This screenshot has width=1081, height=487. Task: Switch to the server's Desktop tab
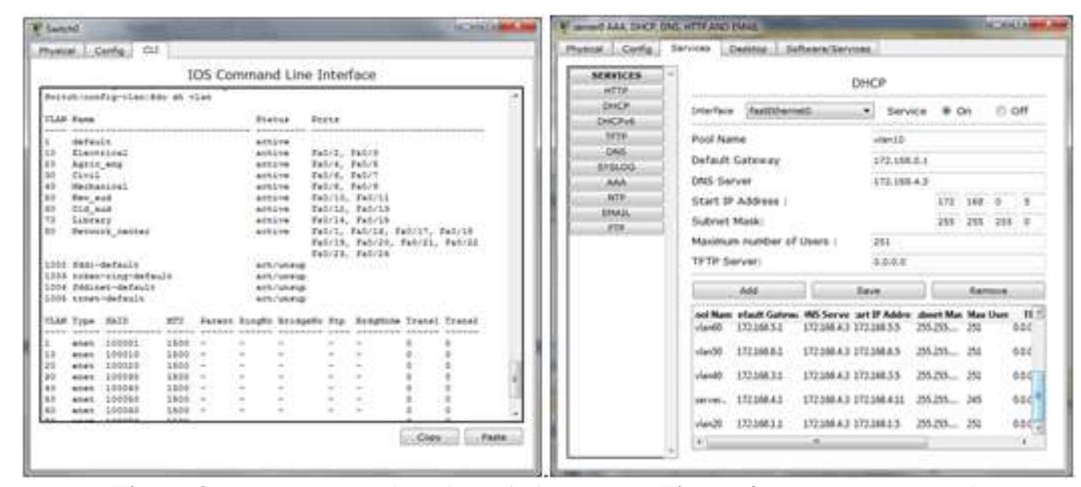[748, 49]
